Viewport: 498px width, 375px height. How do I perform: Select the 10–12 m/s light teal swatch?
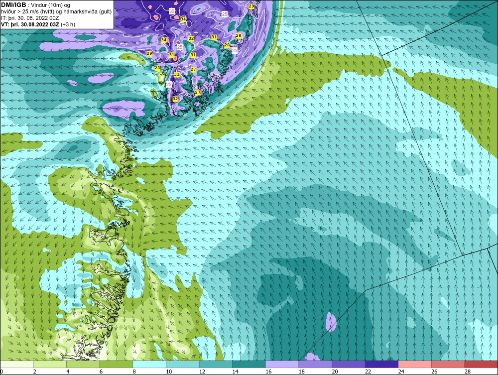point(182,364)
